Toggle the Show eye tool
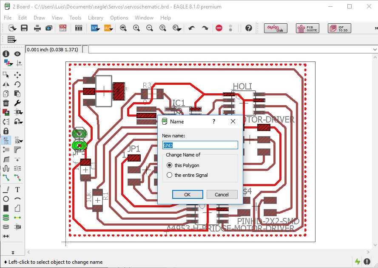378x268 pixels. [17, 54]
